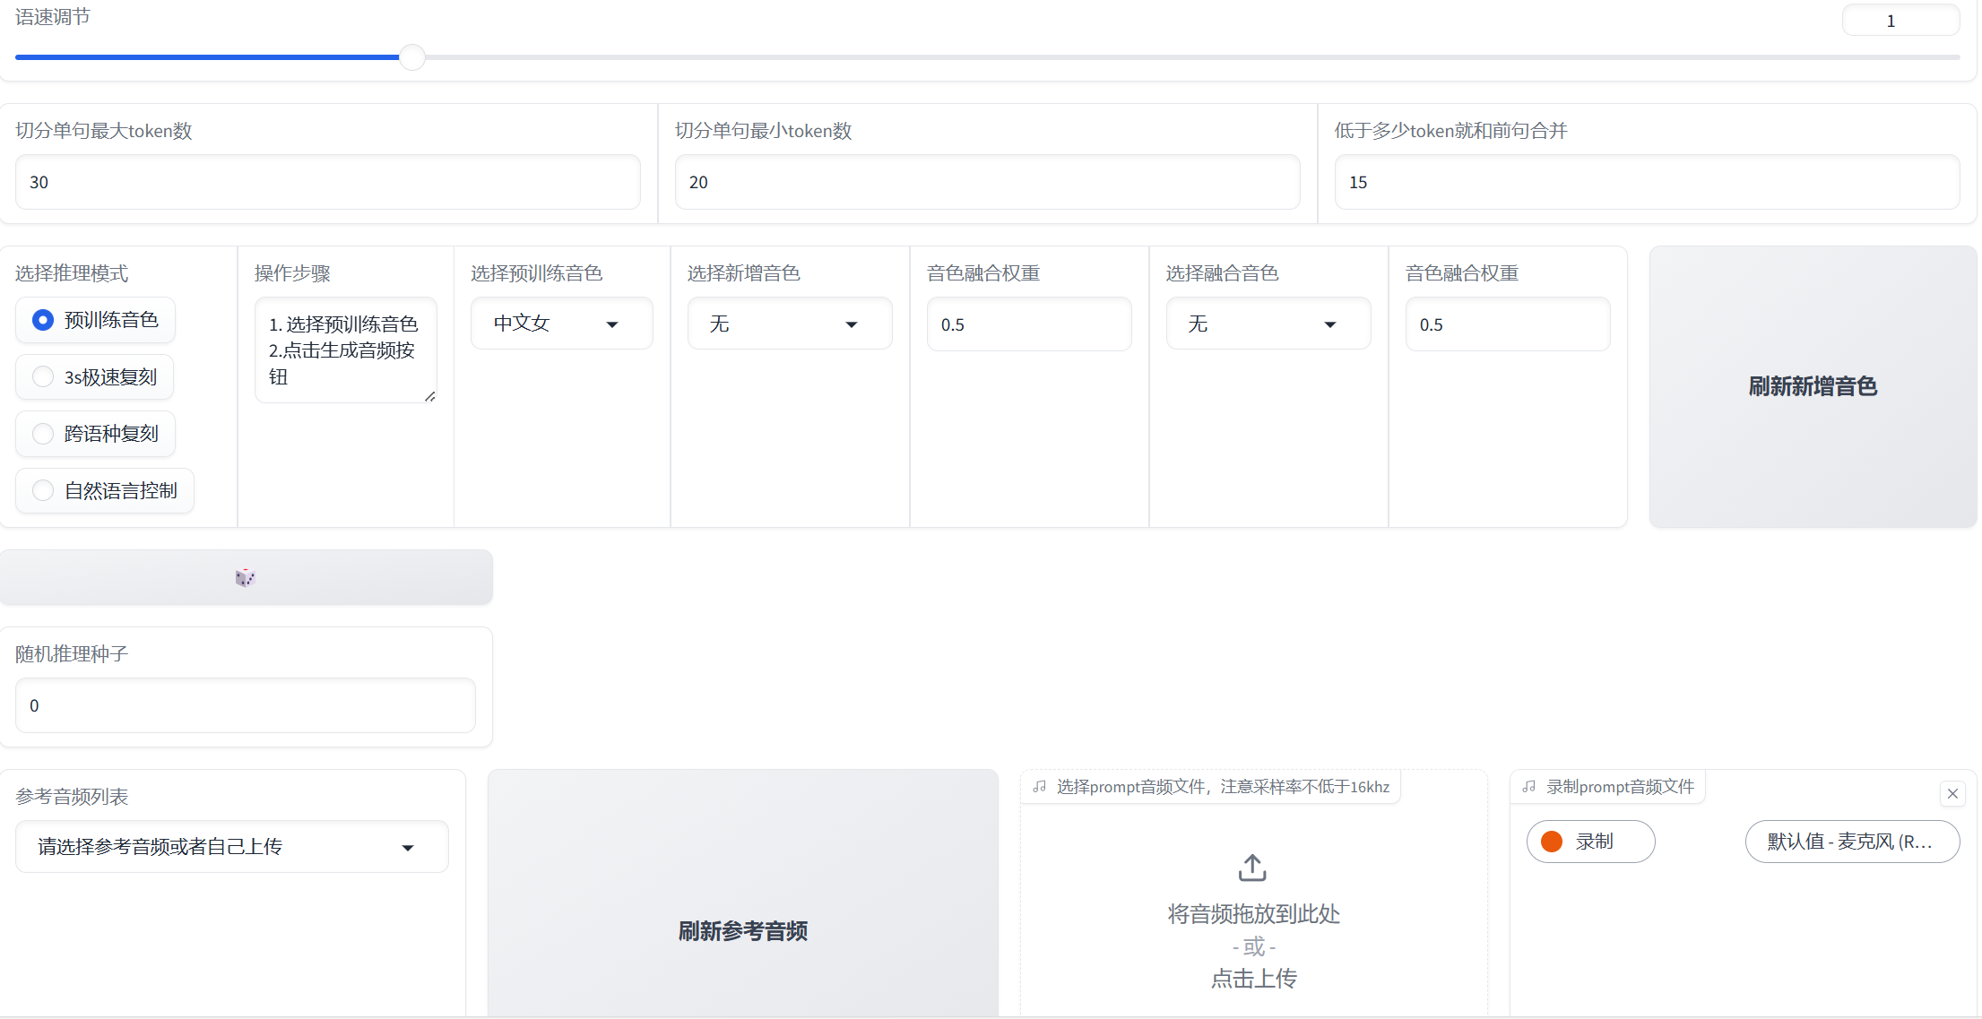This screenshot has height=1019, width=1982.
Task: Click the 低于多少token就和前句合并 field
Action: pyautogui.click(x=1647, y=182)
